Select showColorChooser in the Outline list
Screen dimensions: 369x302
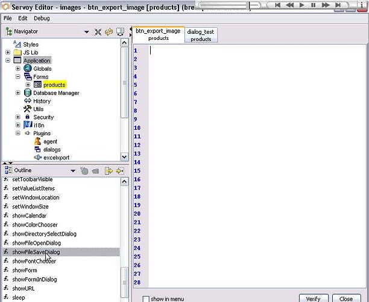tap(61, 225)
